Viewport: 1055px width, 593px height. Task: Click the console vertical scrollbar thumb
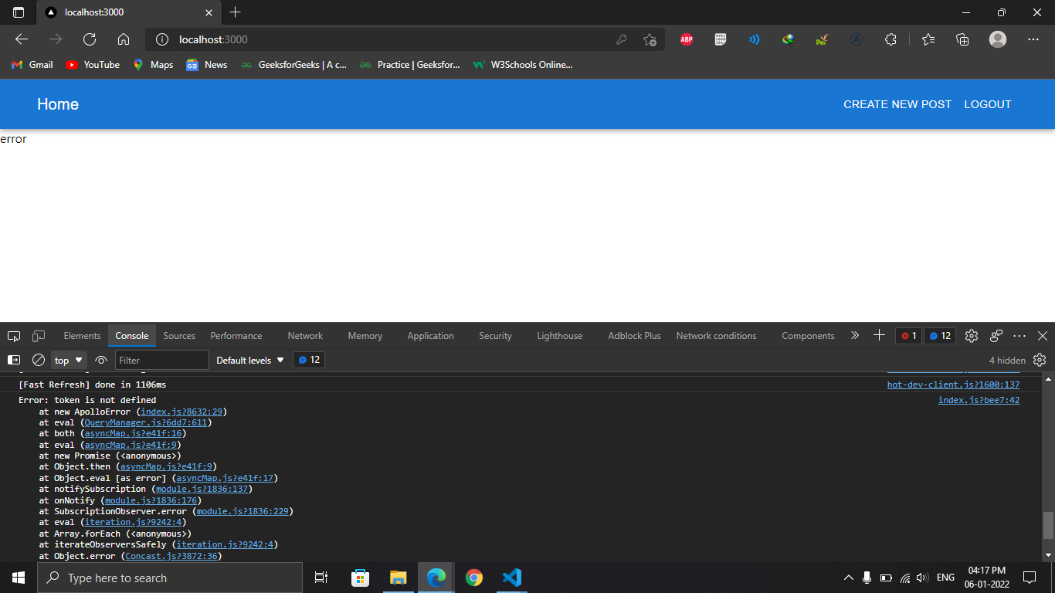(x=1048, y=525)
